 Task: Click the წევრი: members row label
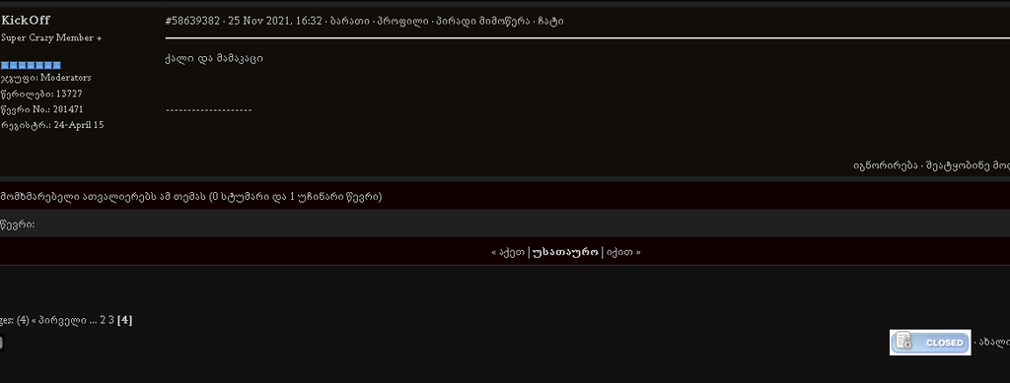click(x=18, y=224)
